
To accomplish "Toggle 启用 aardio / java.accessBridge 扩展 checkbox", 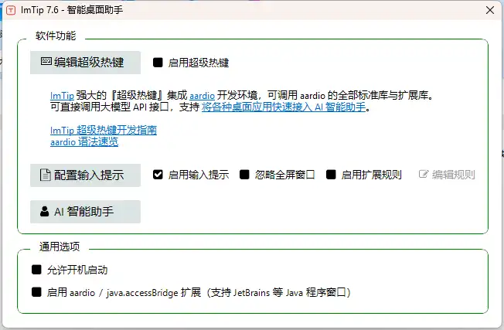I will [36, 292].
